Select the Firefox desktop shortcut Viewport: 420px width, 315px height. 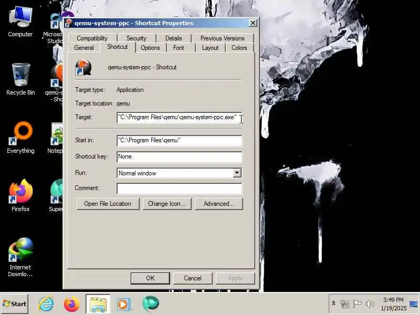pos(20,196)
